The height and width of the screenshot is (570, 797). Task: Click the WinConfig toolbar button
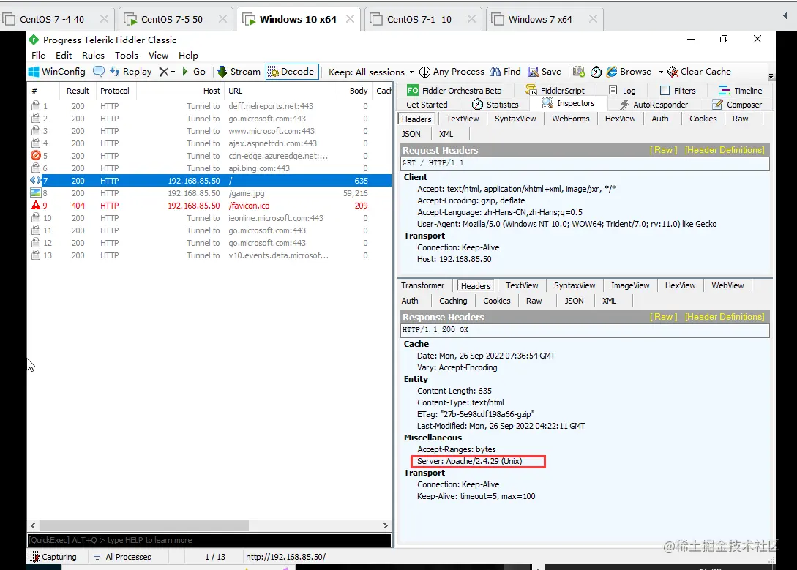point(57,72)
